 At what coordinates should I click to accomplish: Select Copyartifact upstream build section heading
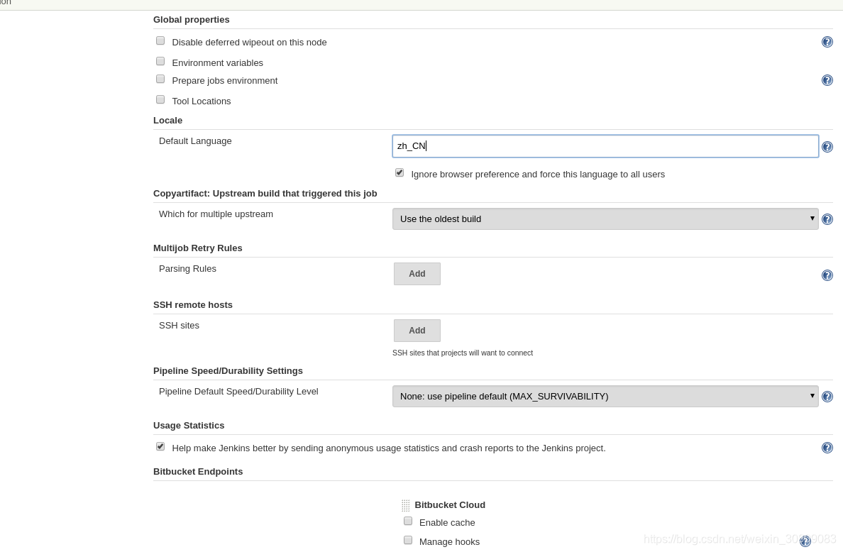(x=265, y=194)
